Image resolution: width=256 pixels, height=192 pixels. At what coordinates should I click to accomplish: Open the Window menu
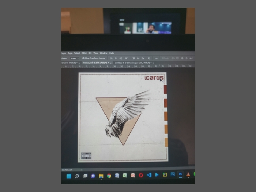(x=103, y=53)
